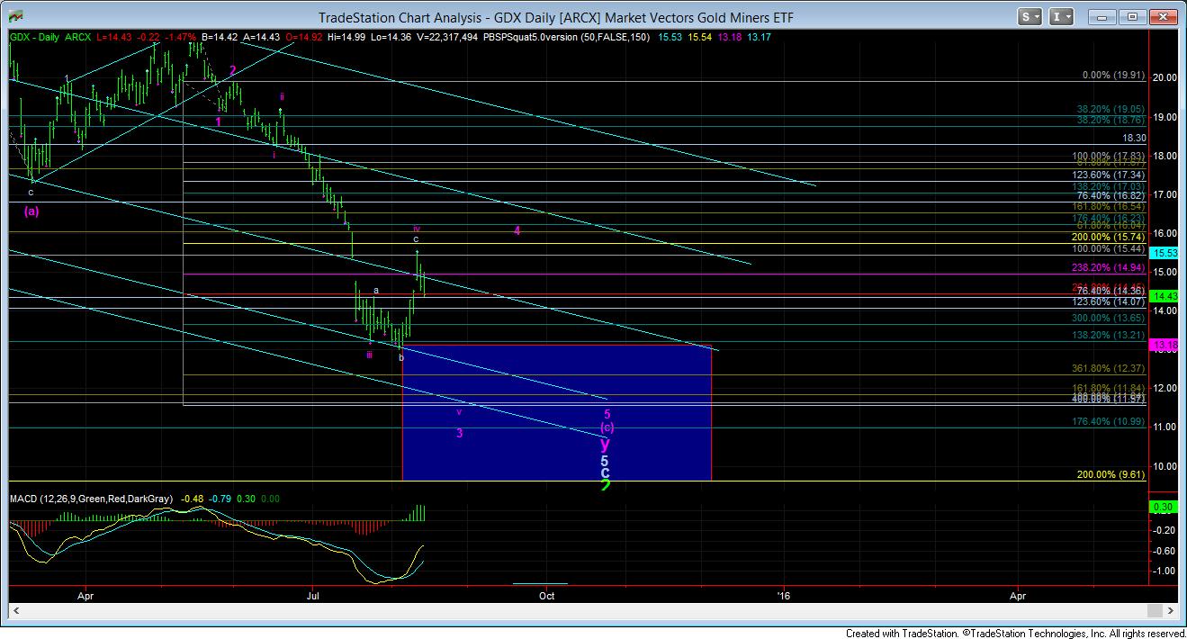Click the scrollbar left arrow
1187x639 pixels.
[x=14, y=611]
